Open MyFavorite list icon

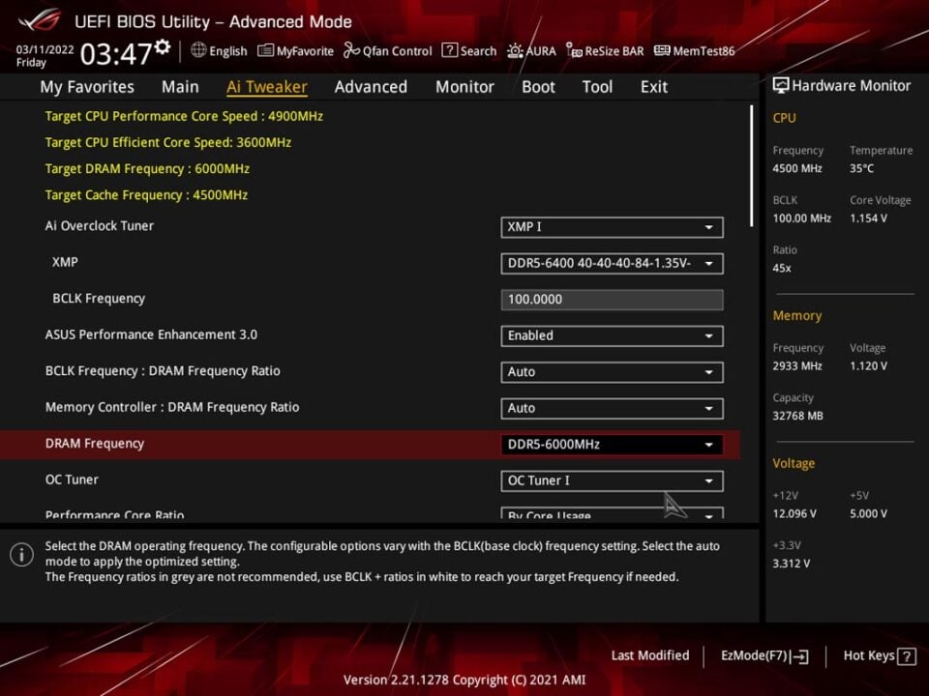coord(265,51)
